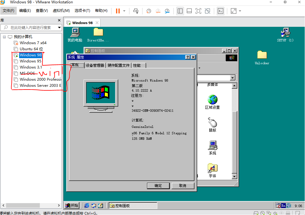Open the 编辑(E) menu
This screenshot has width=305, height=215.
pos(25,11)
